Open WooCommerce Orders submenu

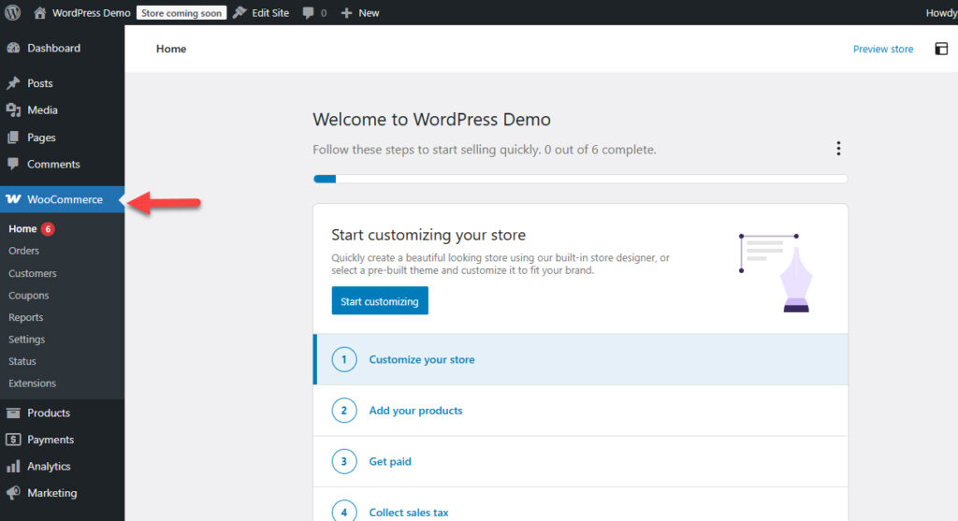[x=23, y=251]
